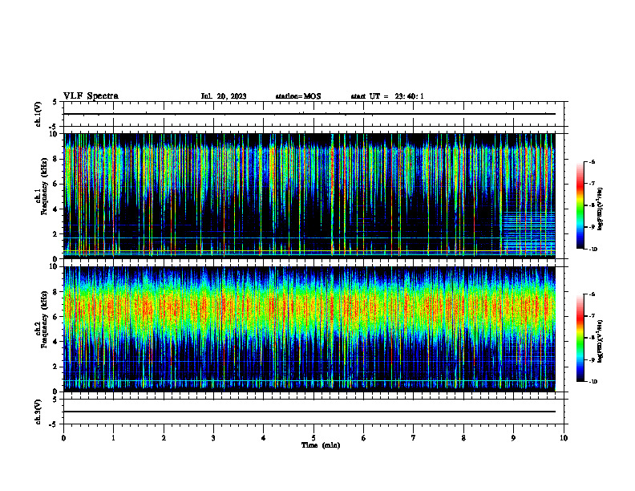Click the "station=MOS" header label
The height and width of the screenshot is (491, 635).
pos(298,96)
